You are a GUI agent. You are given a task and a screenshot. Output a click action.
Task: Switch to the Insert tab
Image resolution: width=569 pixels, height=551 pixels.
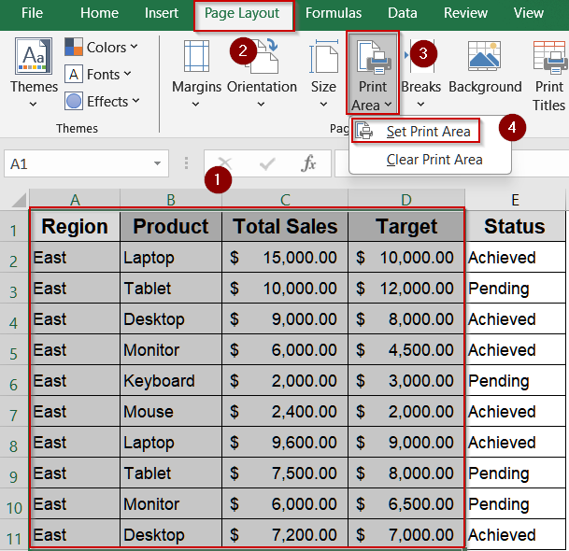(162, 13)
